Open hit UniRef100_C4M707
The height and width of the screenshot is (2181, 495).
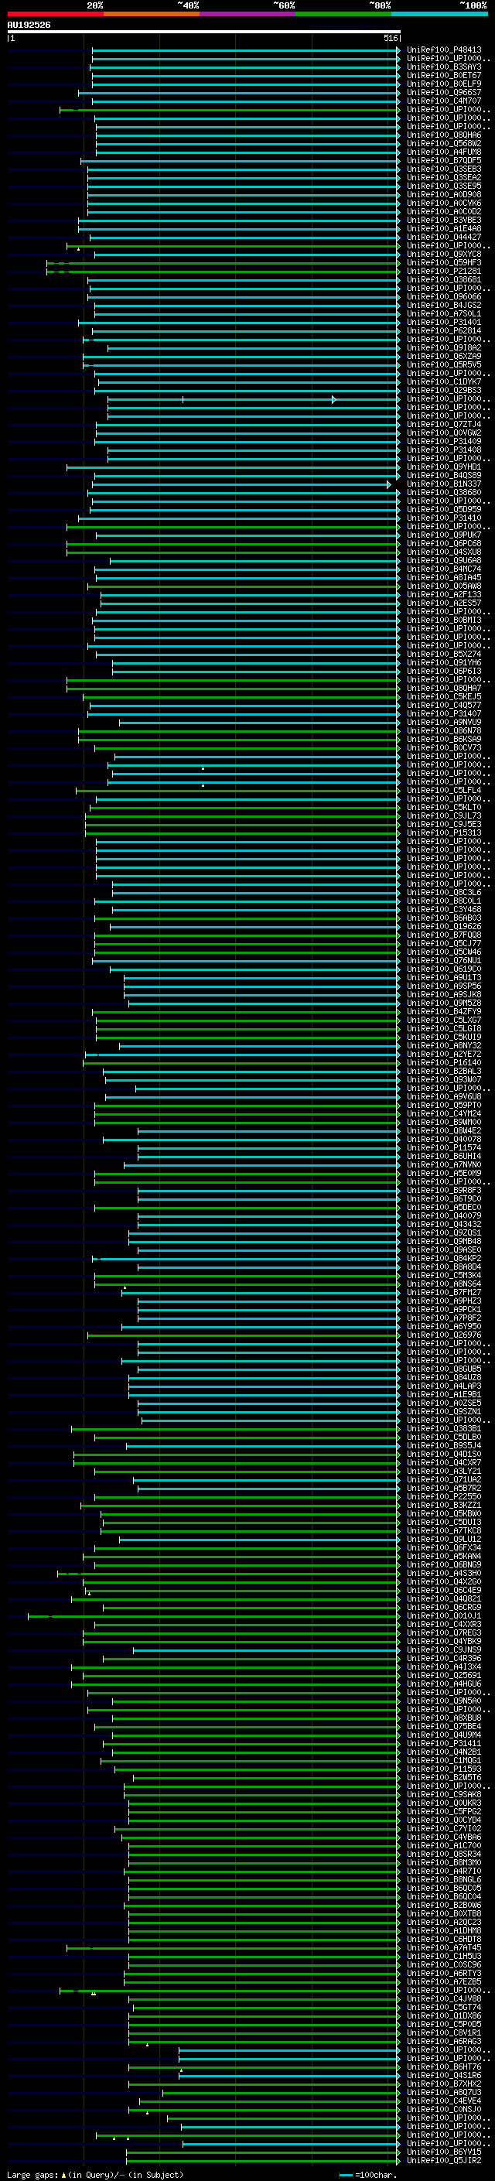click(444, 101)
